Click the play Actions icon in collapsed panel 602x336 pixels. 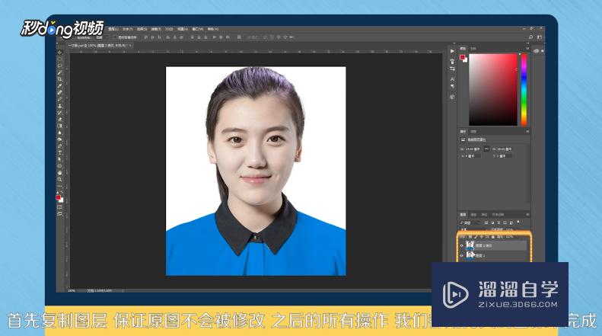pyautogui.click(x=452, y=50)
